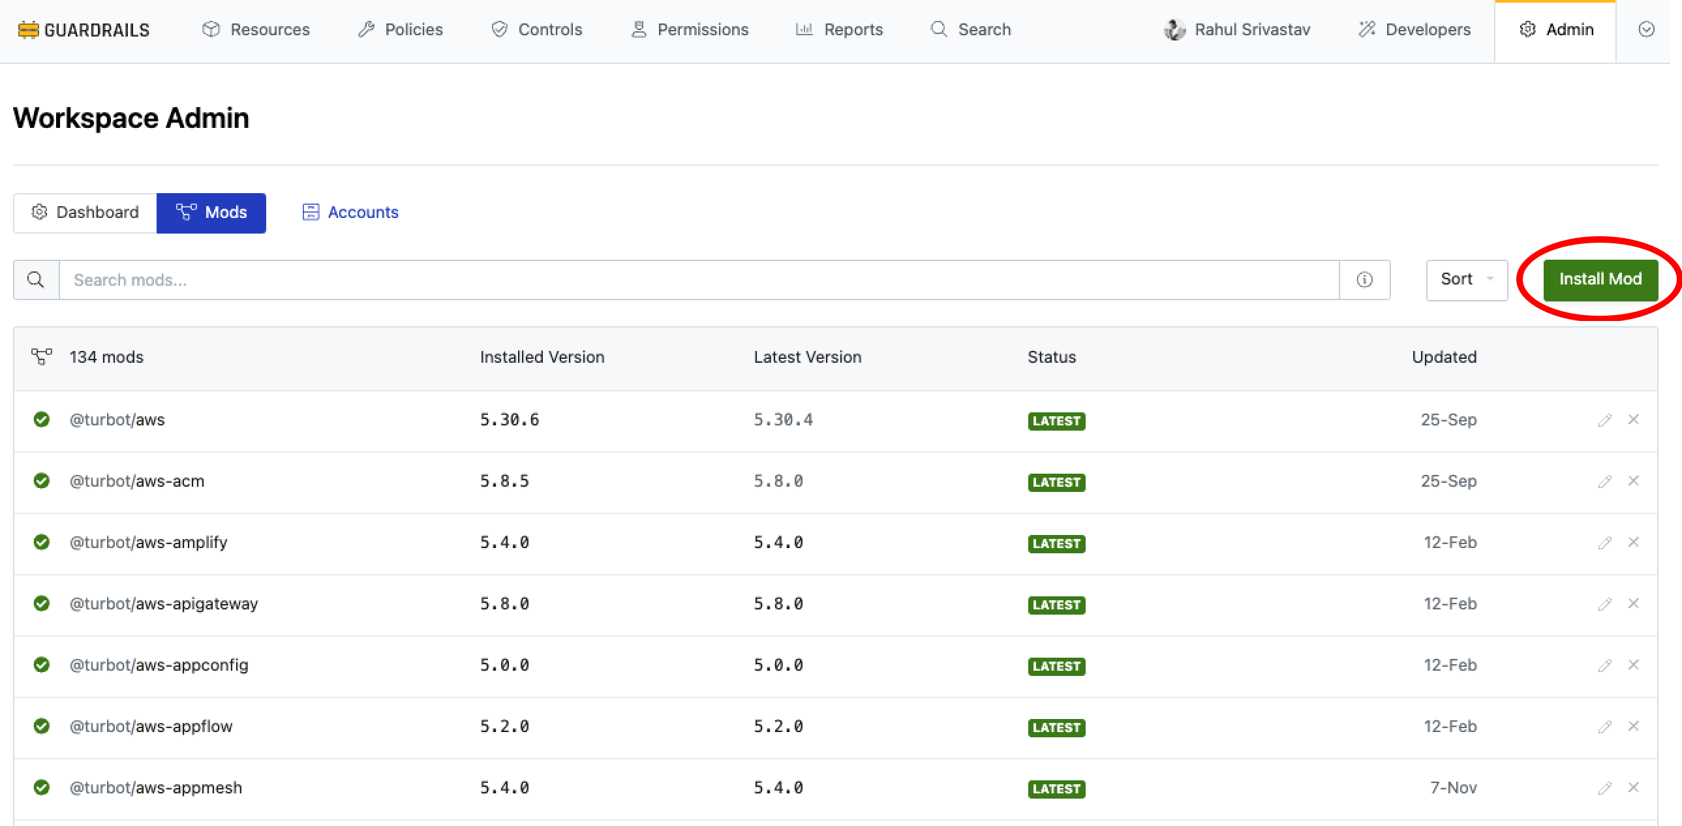
Task: Open the @turbot/aws-apigateway mod link
Action: coord(164,604)
